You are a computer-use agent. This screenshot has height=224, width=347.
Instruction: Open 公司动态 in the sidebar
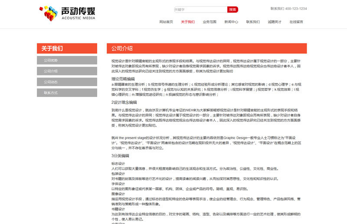point(67,82)
